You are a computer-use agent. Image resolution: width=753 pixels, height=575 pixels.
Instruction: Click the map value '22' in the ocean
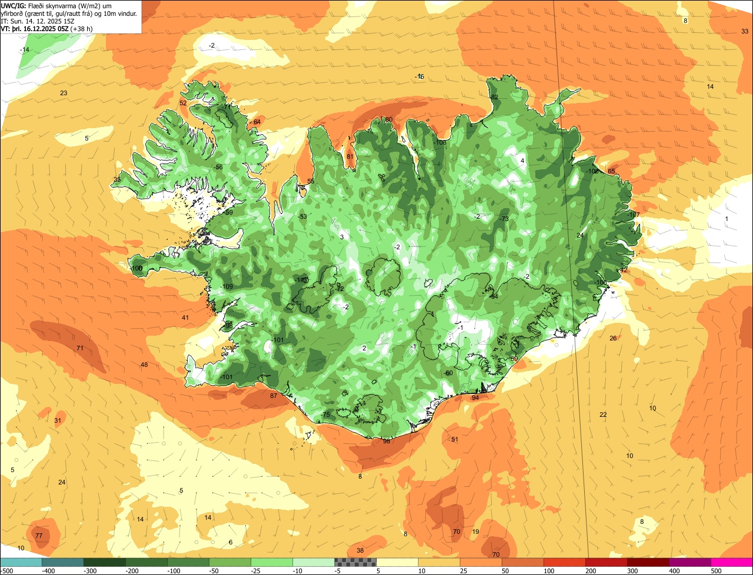[x=603, y=415]
